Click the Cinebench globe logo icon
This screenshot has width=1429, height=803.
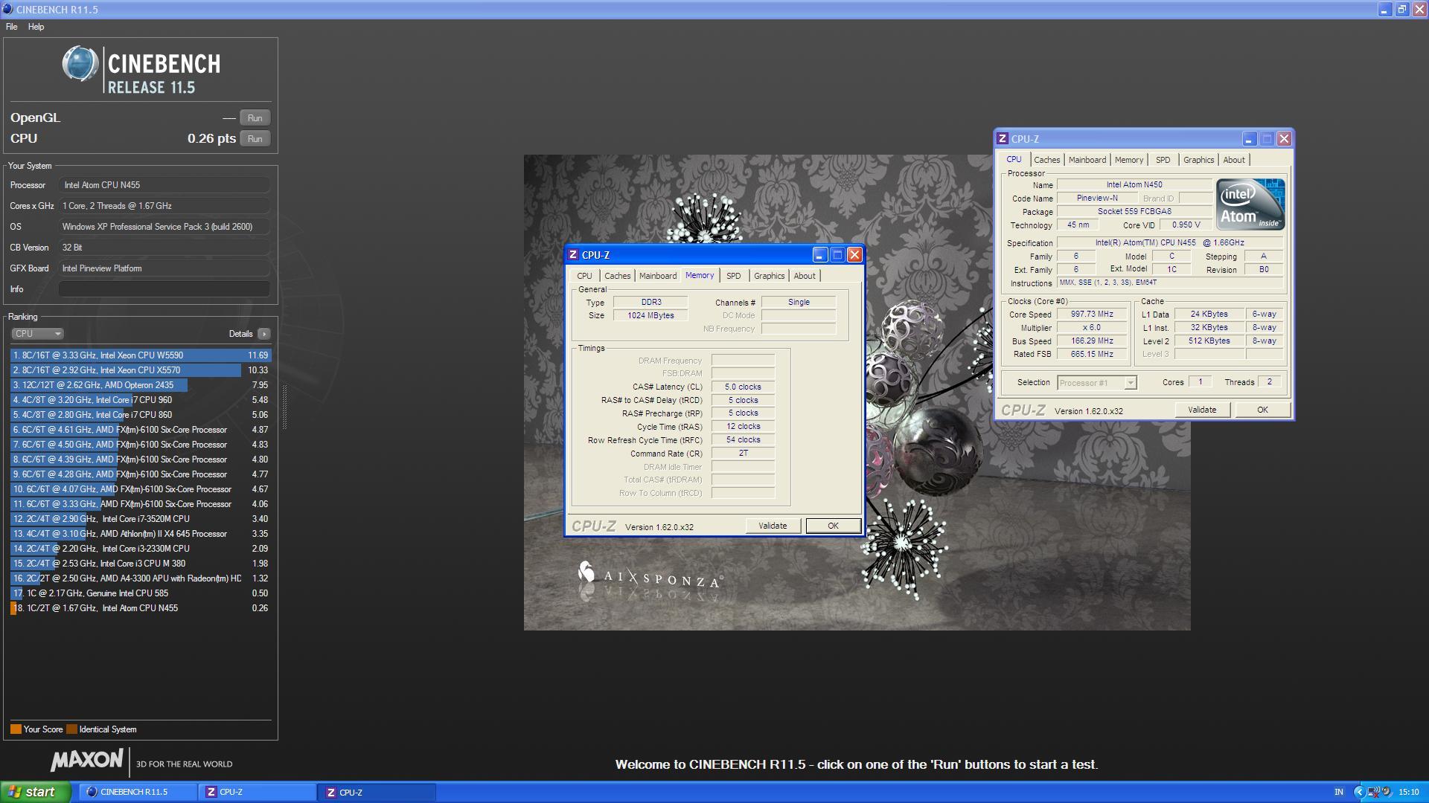pos(80,64)
